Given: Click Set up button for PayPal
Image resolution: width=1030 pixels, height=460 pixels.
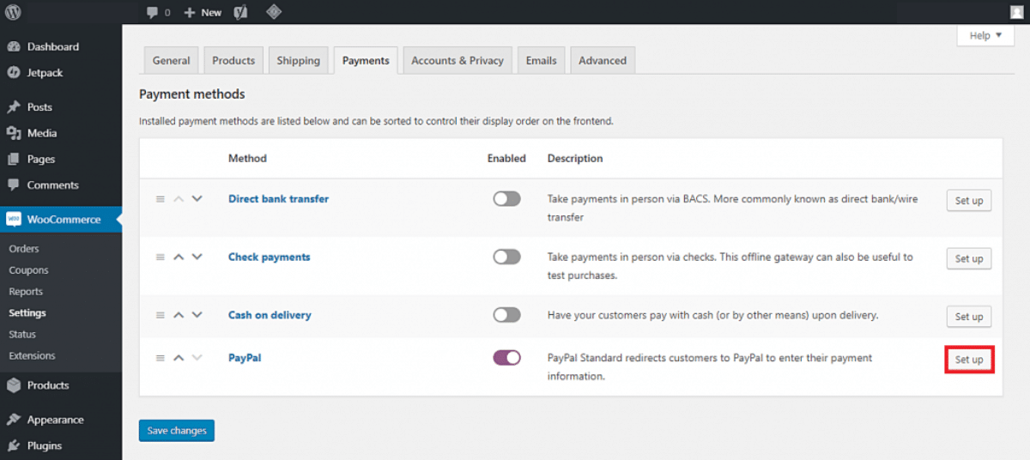Looking at the screenshot, I should click(969, 360).
